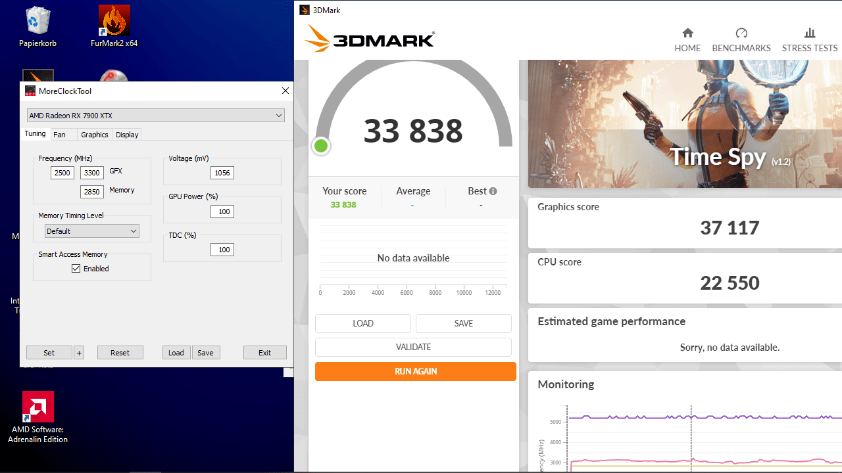Click the green Your score value
The image size is (842, 473).
click(343, 205)
